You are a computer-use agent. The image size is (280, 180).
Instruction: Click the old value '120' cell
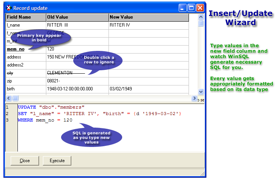pyautogui.click(x=77, y=49)
